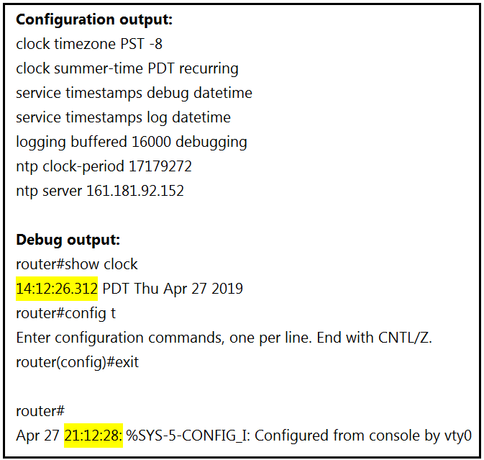The height and width of the screenshot is (460, 484).
Task: Click the clock timezone PST -8 line
Action: coord(89,44)
